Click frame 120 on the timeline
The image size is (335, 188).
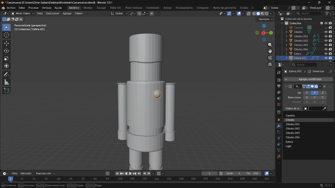point(132,179)
